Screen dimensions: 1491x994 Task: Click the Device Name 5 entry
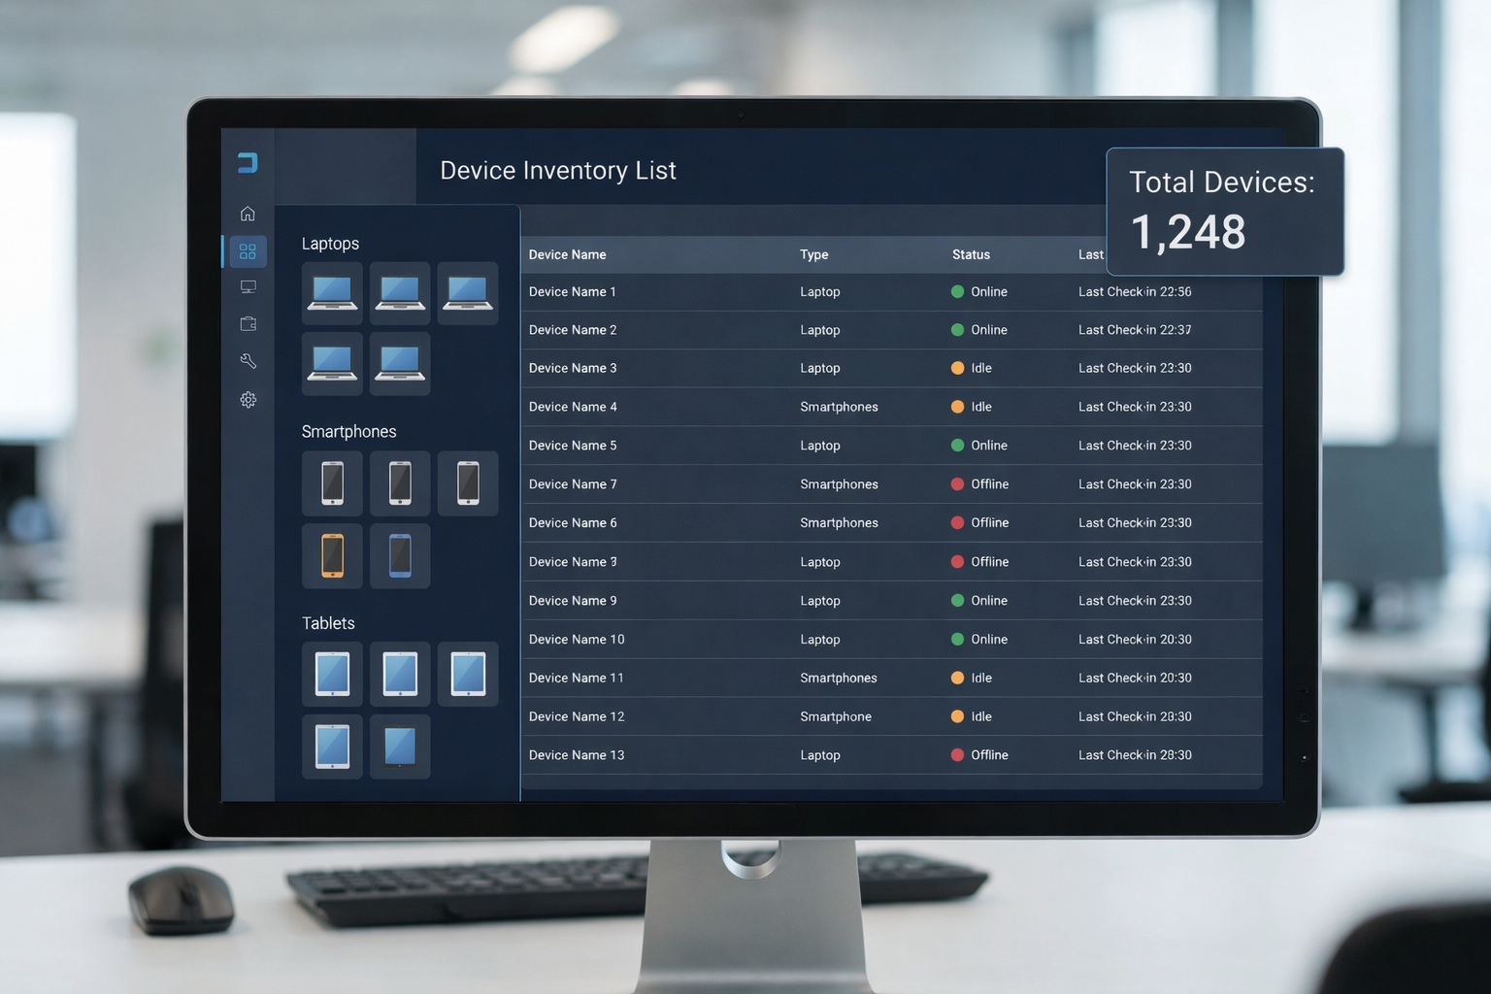click(x=573, y=446)
